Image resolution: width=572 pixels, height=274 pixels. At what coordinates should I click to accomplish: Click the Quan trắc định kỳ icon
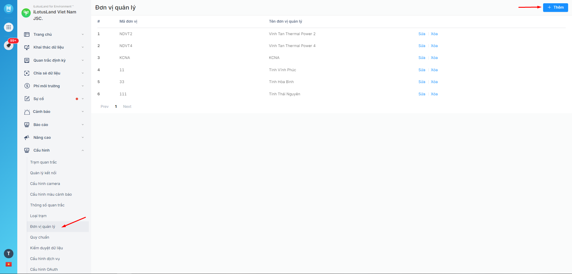pos(27,60)
